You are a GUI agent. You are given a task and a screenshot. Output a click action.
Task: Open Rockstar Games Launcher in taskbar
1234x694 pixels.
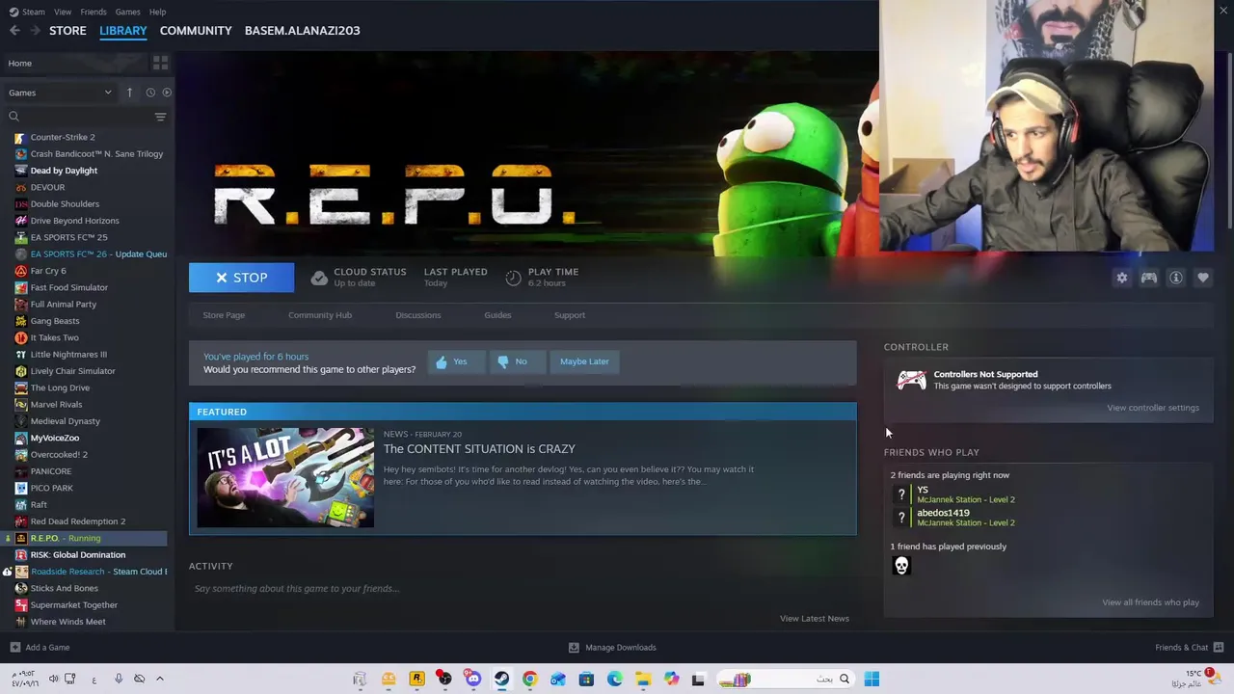tap(416, 680)
